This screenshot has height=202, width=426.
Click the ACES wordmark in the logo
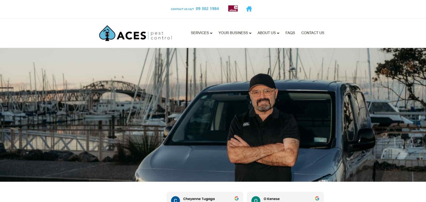[x=131, y=36]
